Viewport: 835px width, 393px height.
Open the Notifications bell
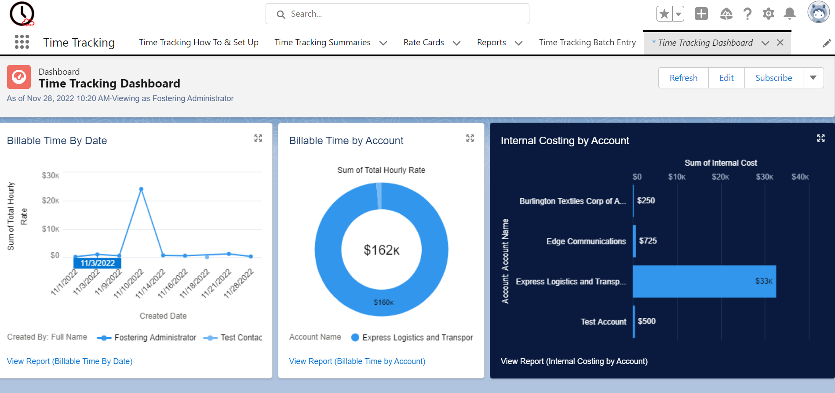click(790, 14)
